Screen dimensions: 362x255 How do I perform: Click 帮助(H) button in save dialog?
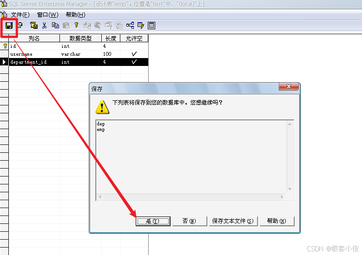pyautogui.click(x=277, y=221)
